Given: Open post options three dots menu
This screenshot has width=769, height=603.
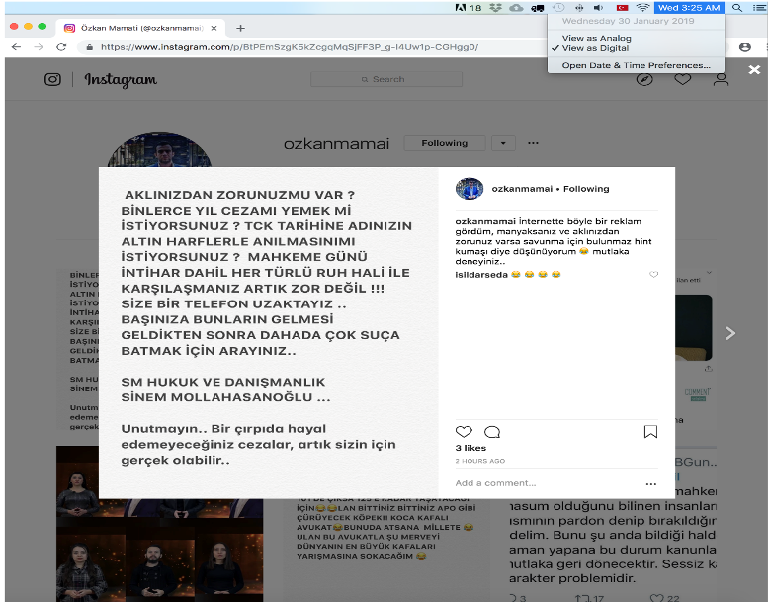Looking at the screenshot, I should click(650, 484).
